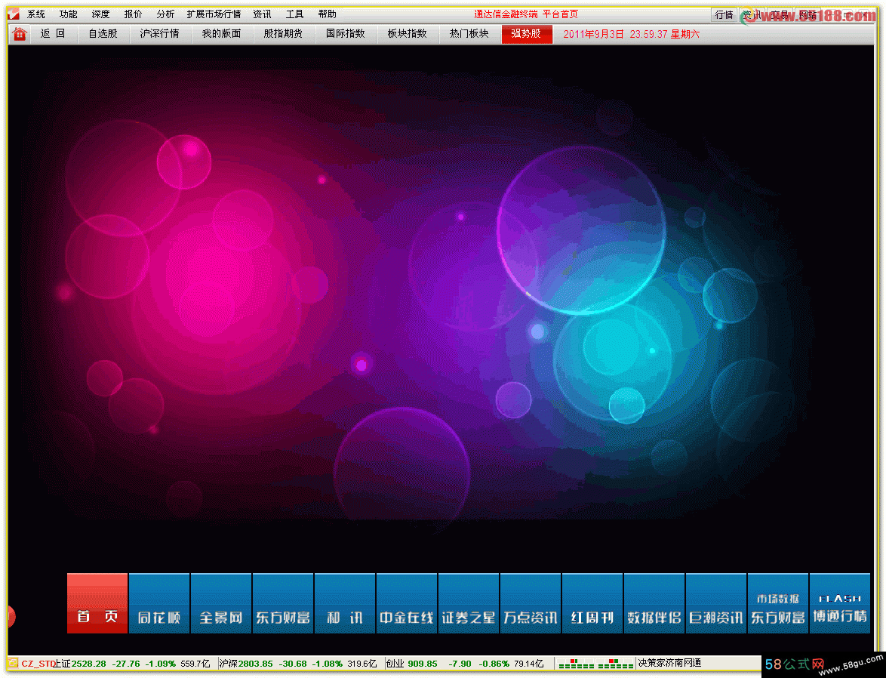Open the 扩展市场行情 menu
Viewport: 886px width, 678px height.
(214, 14)
